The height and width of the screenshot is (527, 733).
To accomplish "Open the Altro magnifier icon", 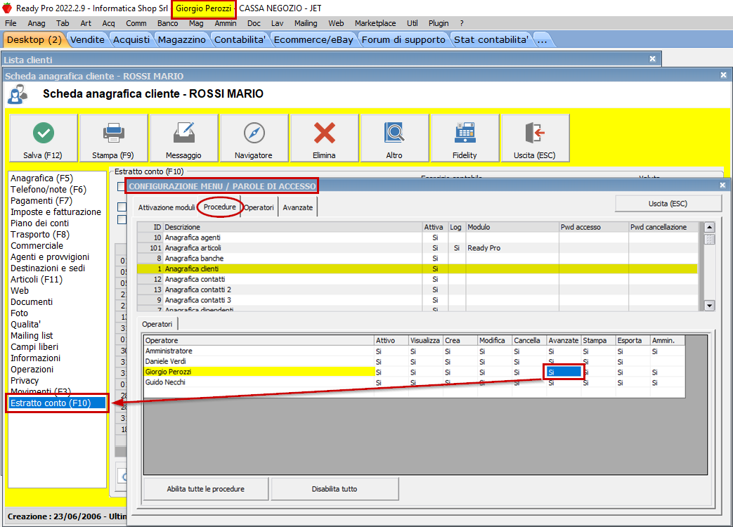I will [394, 133].
